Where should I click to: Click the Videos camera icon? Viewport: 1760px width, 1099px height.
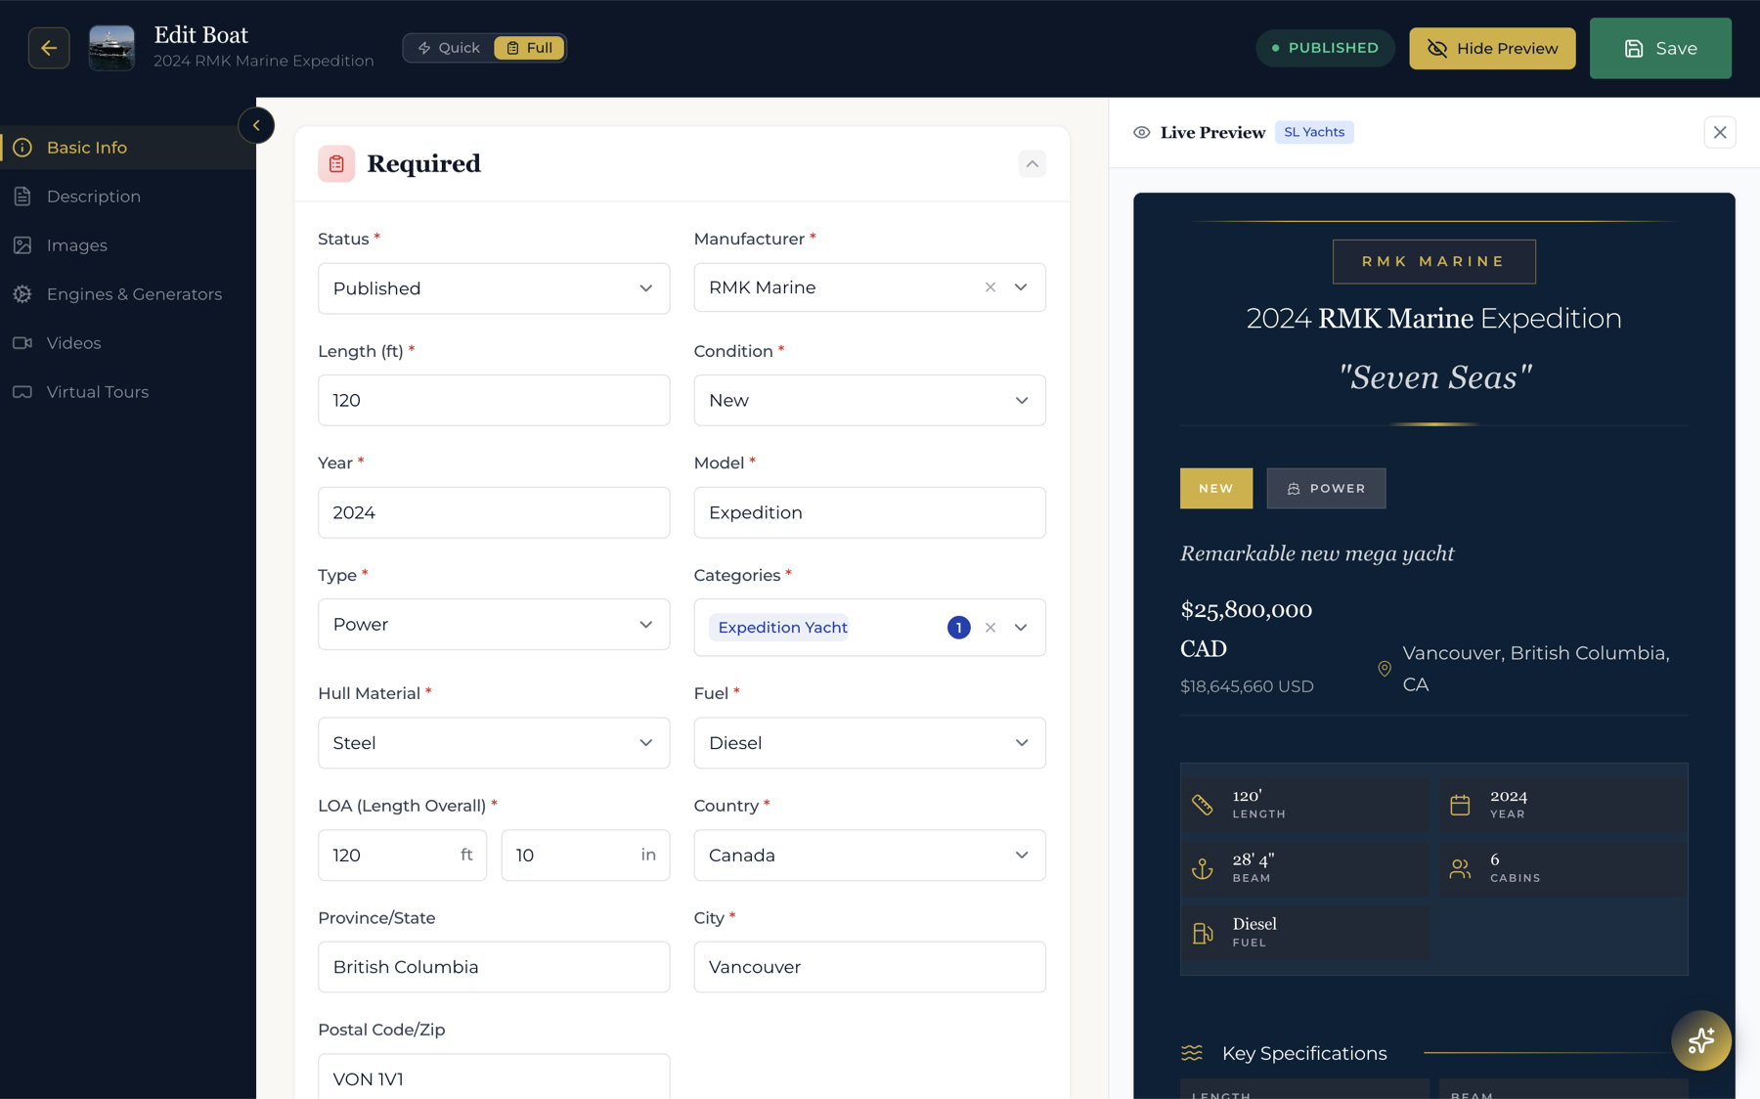click(22, 343)
